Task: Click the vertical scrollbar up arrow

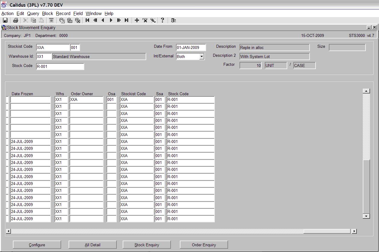Action: [366, 91]
